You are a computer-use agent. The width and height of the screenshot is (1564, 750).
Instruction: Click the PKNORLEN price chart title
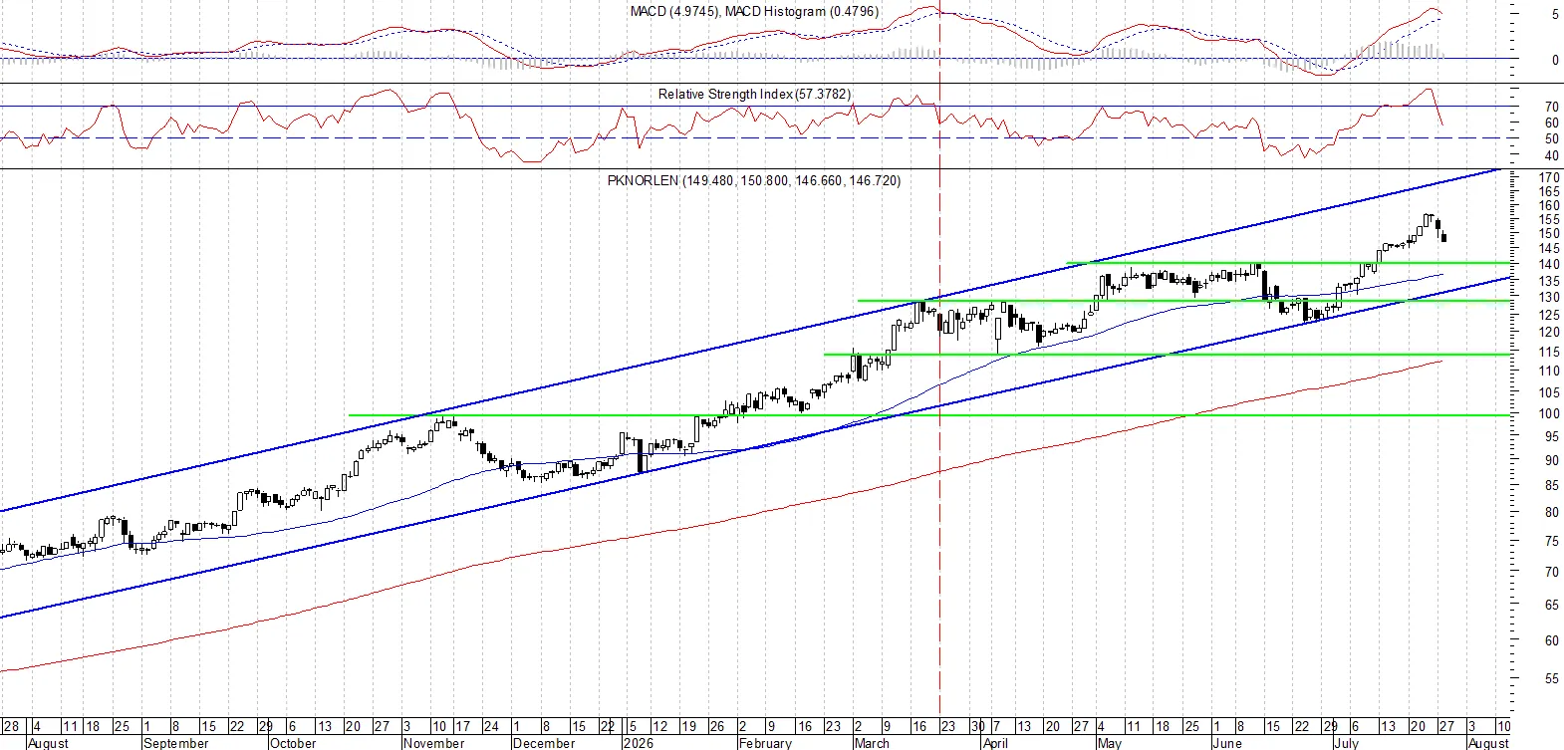[x=754, y=180]
